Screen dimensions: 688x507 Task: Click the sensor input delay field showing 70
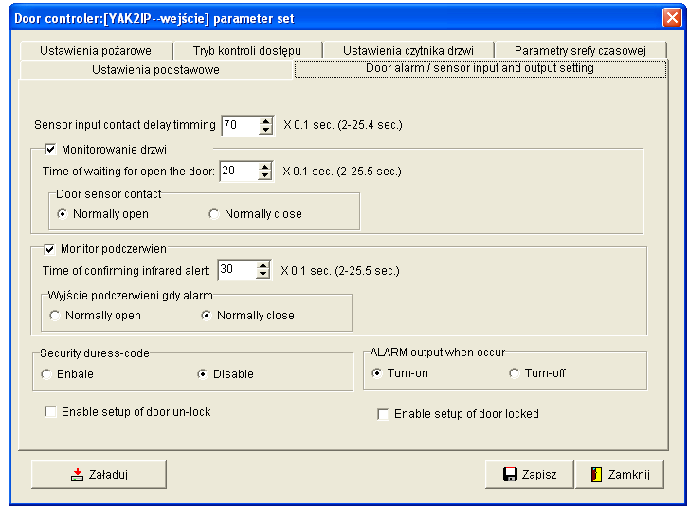tap(240, 125)
